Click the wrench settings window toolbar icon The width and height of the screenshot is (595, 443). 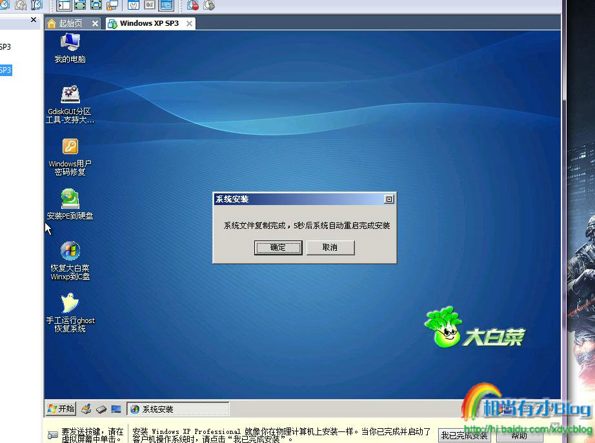[134, 5]
